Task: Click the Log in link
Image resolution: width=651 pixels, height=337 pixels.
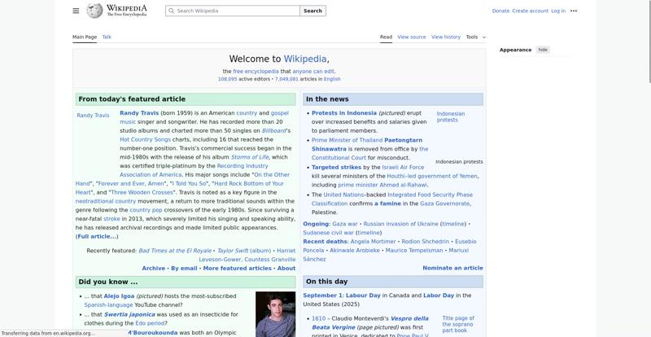Action: coord(558,11)
